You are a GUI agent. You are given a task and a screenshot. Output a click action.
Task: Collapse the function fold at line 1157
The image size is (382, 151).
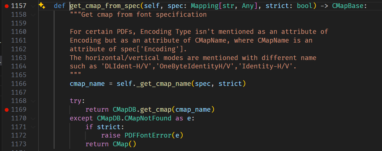tap(33, 6)
